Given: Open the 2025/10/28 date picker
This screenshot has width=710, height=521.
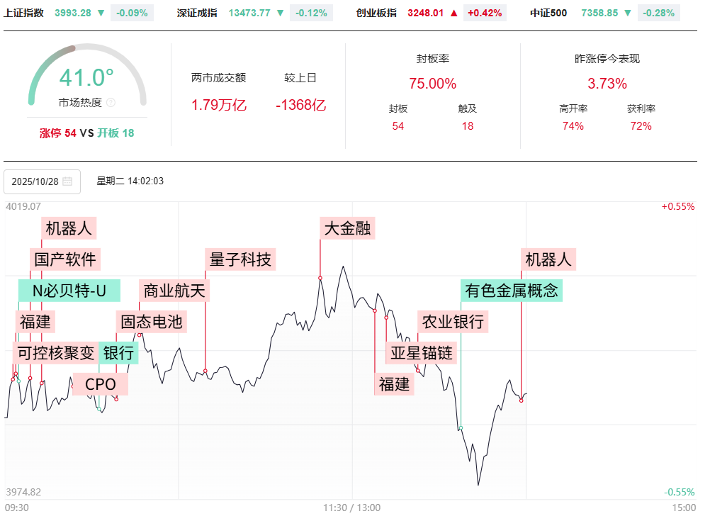Looking at the screenshot, I should click(42, 181).
